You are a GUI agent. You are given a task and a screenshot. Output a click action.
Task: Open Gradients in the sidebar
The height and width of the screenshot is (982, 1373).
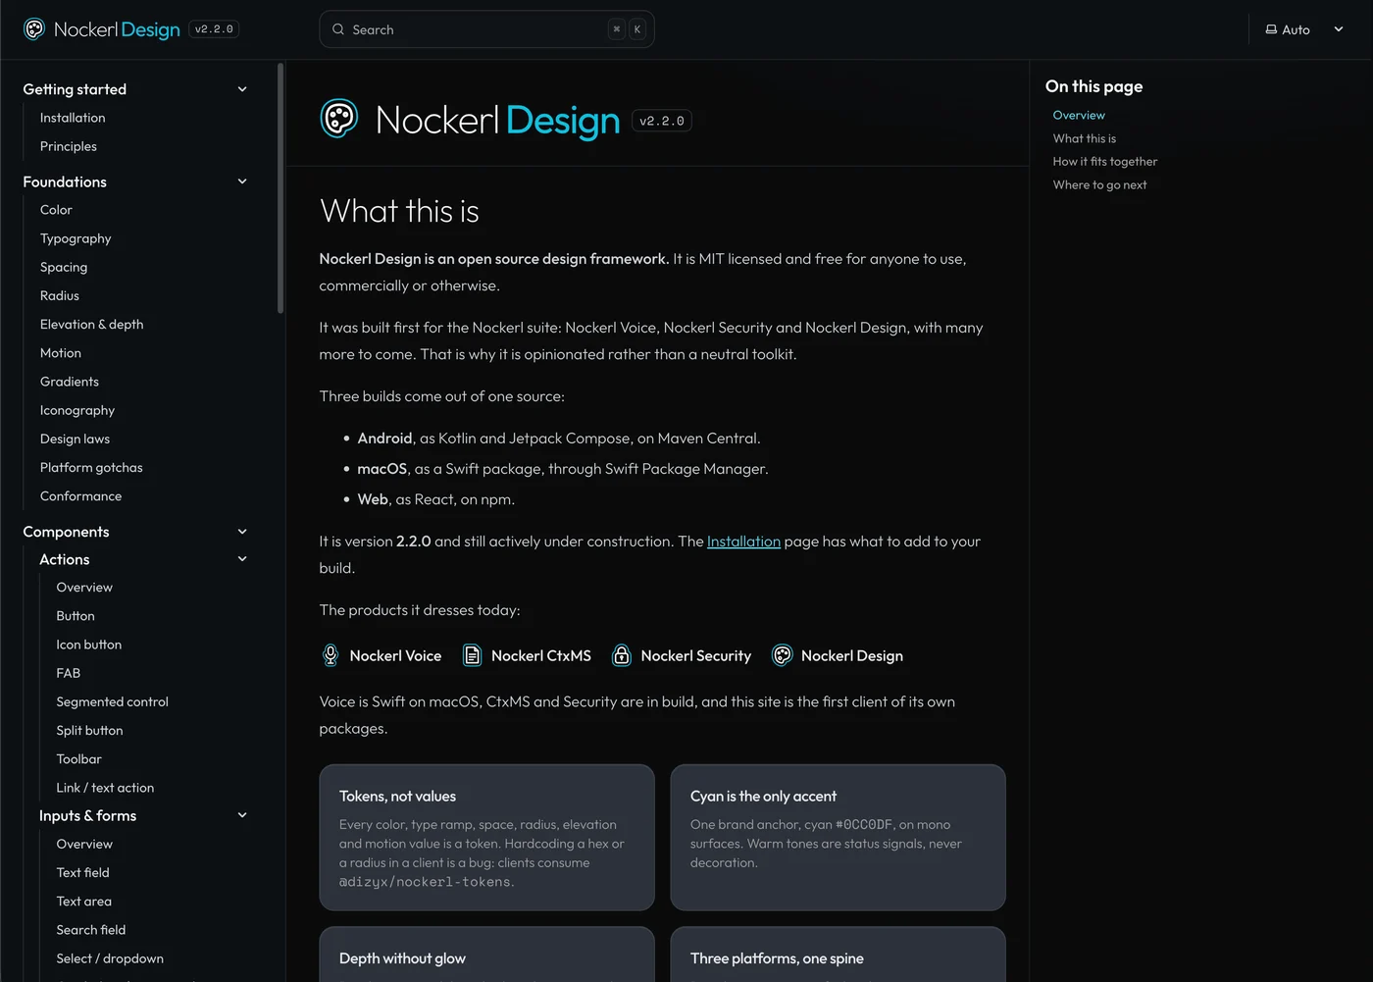coord(70,382)
